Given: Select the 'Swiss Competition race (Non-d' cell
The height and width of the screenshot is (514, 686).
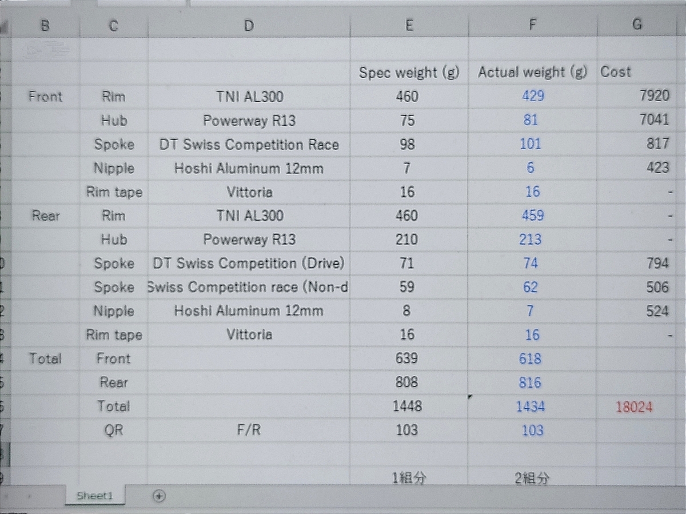Looking at the screenshot, I should click(x=249, y=288).
